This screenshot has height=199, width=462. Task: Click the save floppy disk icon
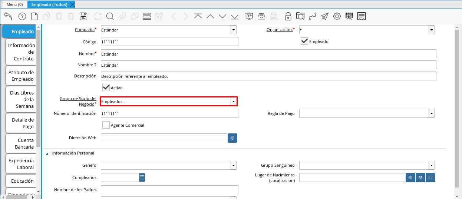tap(83, 16)
